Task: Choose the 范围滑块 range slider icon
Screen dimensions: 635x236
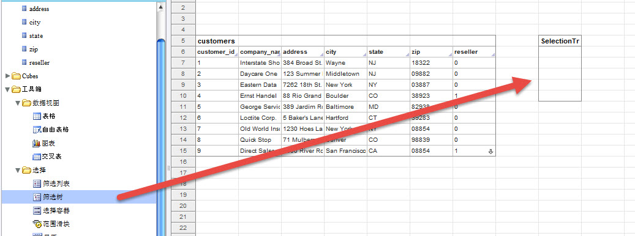Action: coord(37,224)
